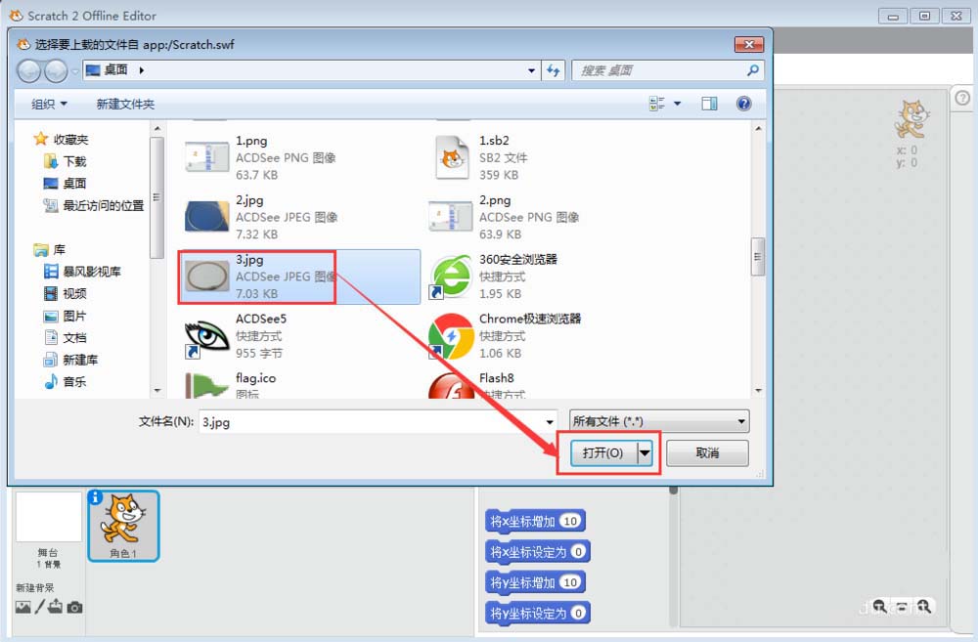Image resolution: width=978 pixels, height=642 pixels.
Task: Toggle the preview pane icon
Action: tap(709, 104)
